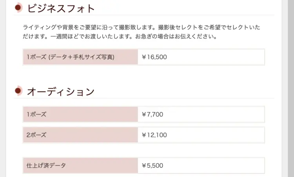Screen dimensions: 294x177
Task: Click the red bullet icon beside オーディション
Action: pos(18,91)
